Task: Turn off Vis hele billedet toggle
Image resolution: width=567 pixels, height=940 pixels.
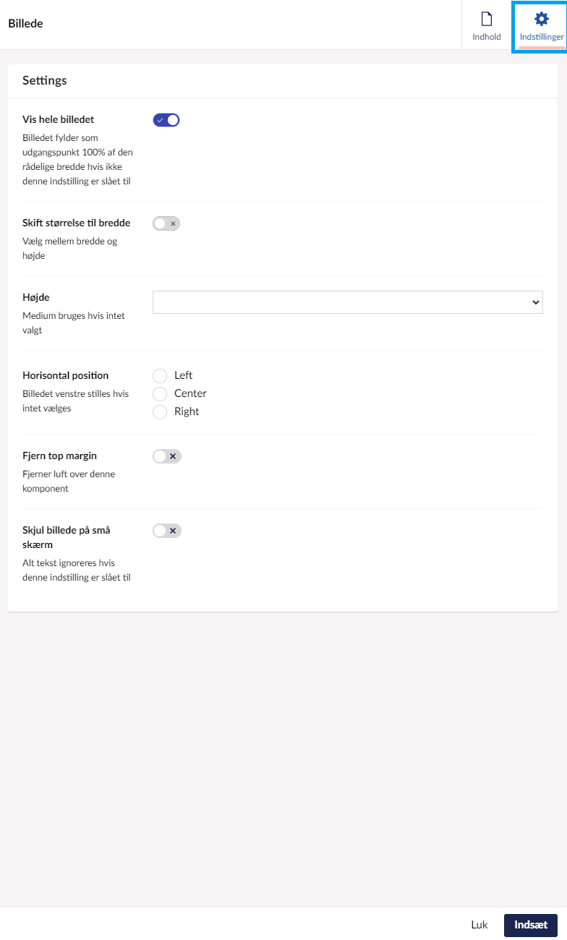Action: pyautogui.click(x=166, y=120)
